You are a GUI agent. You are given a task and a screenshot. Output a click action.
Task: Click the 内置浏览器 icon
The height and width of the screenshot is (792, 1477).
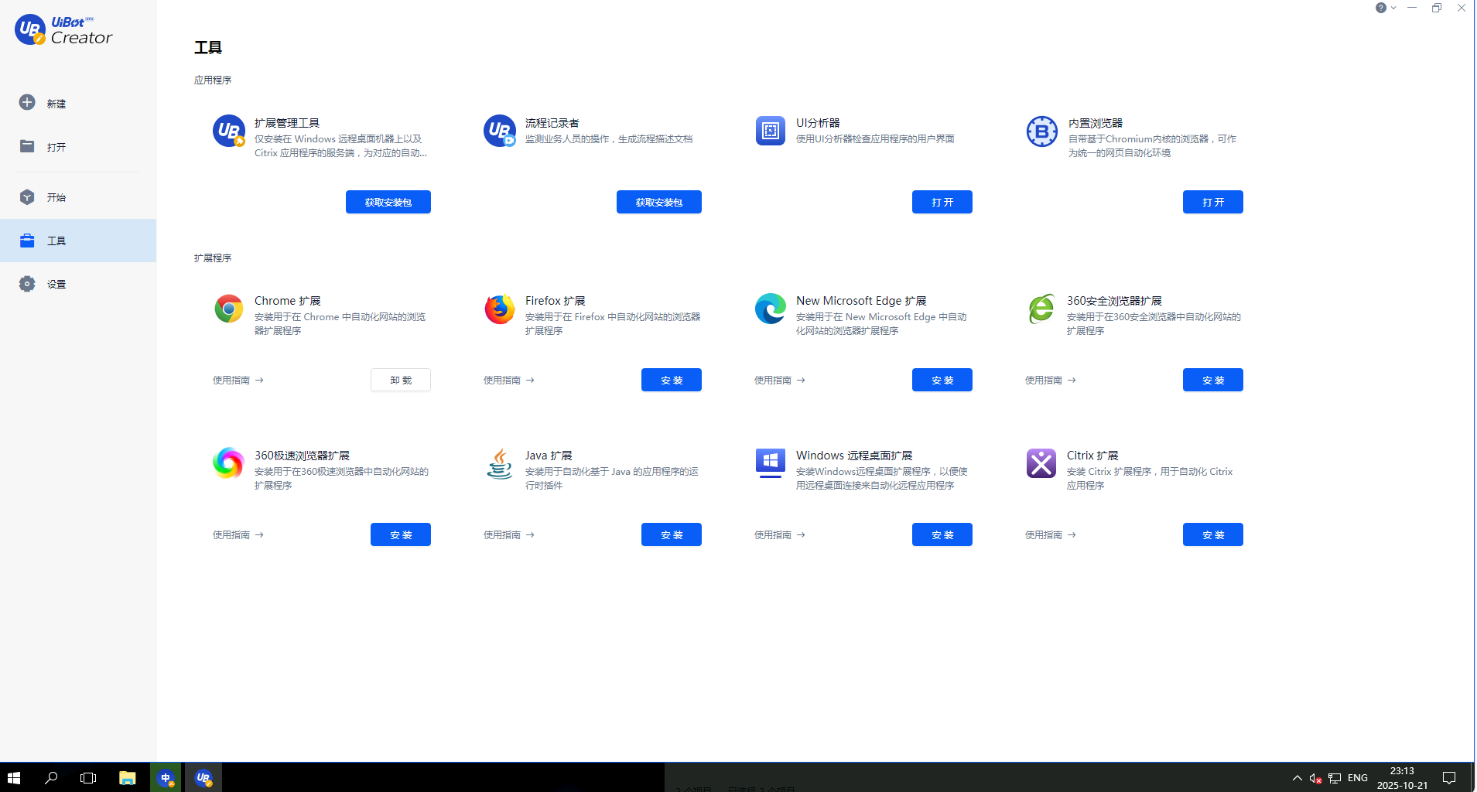point(1041,131)
